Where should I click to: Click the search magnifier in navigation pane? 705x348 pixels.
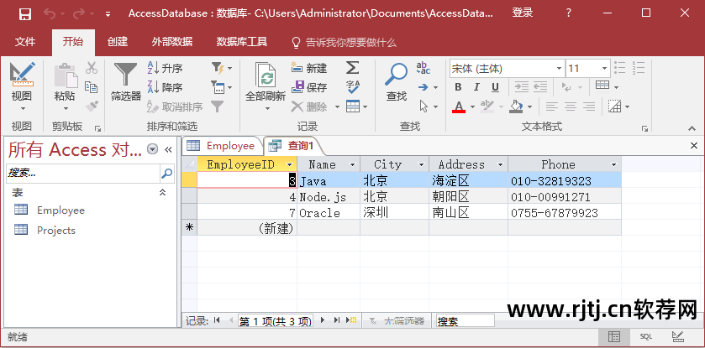(x=167, y=173)
